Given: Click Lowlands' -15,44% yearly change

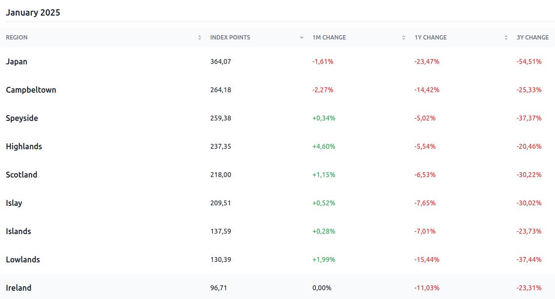Looking at the screenshot, I should point(427,259).
